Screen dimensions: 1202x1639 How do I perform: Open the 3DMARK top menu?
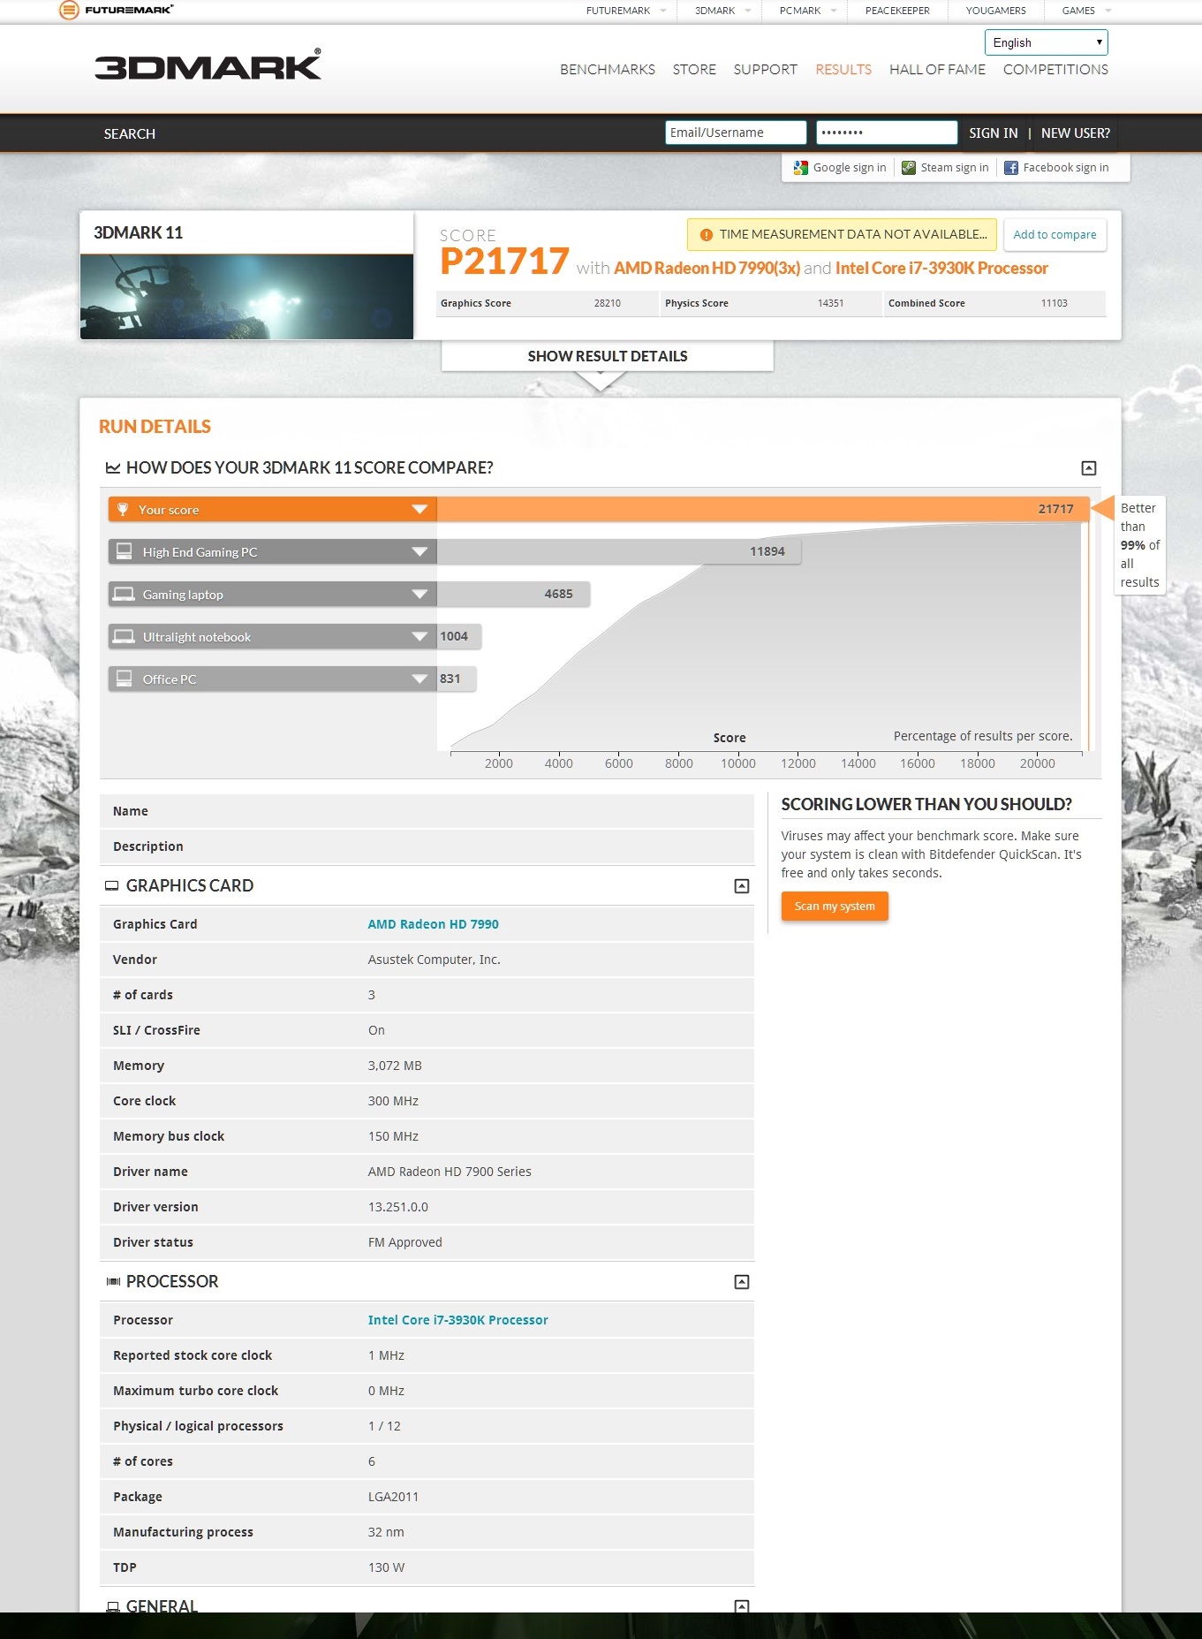[x=722, y=11]
